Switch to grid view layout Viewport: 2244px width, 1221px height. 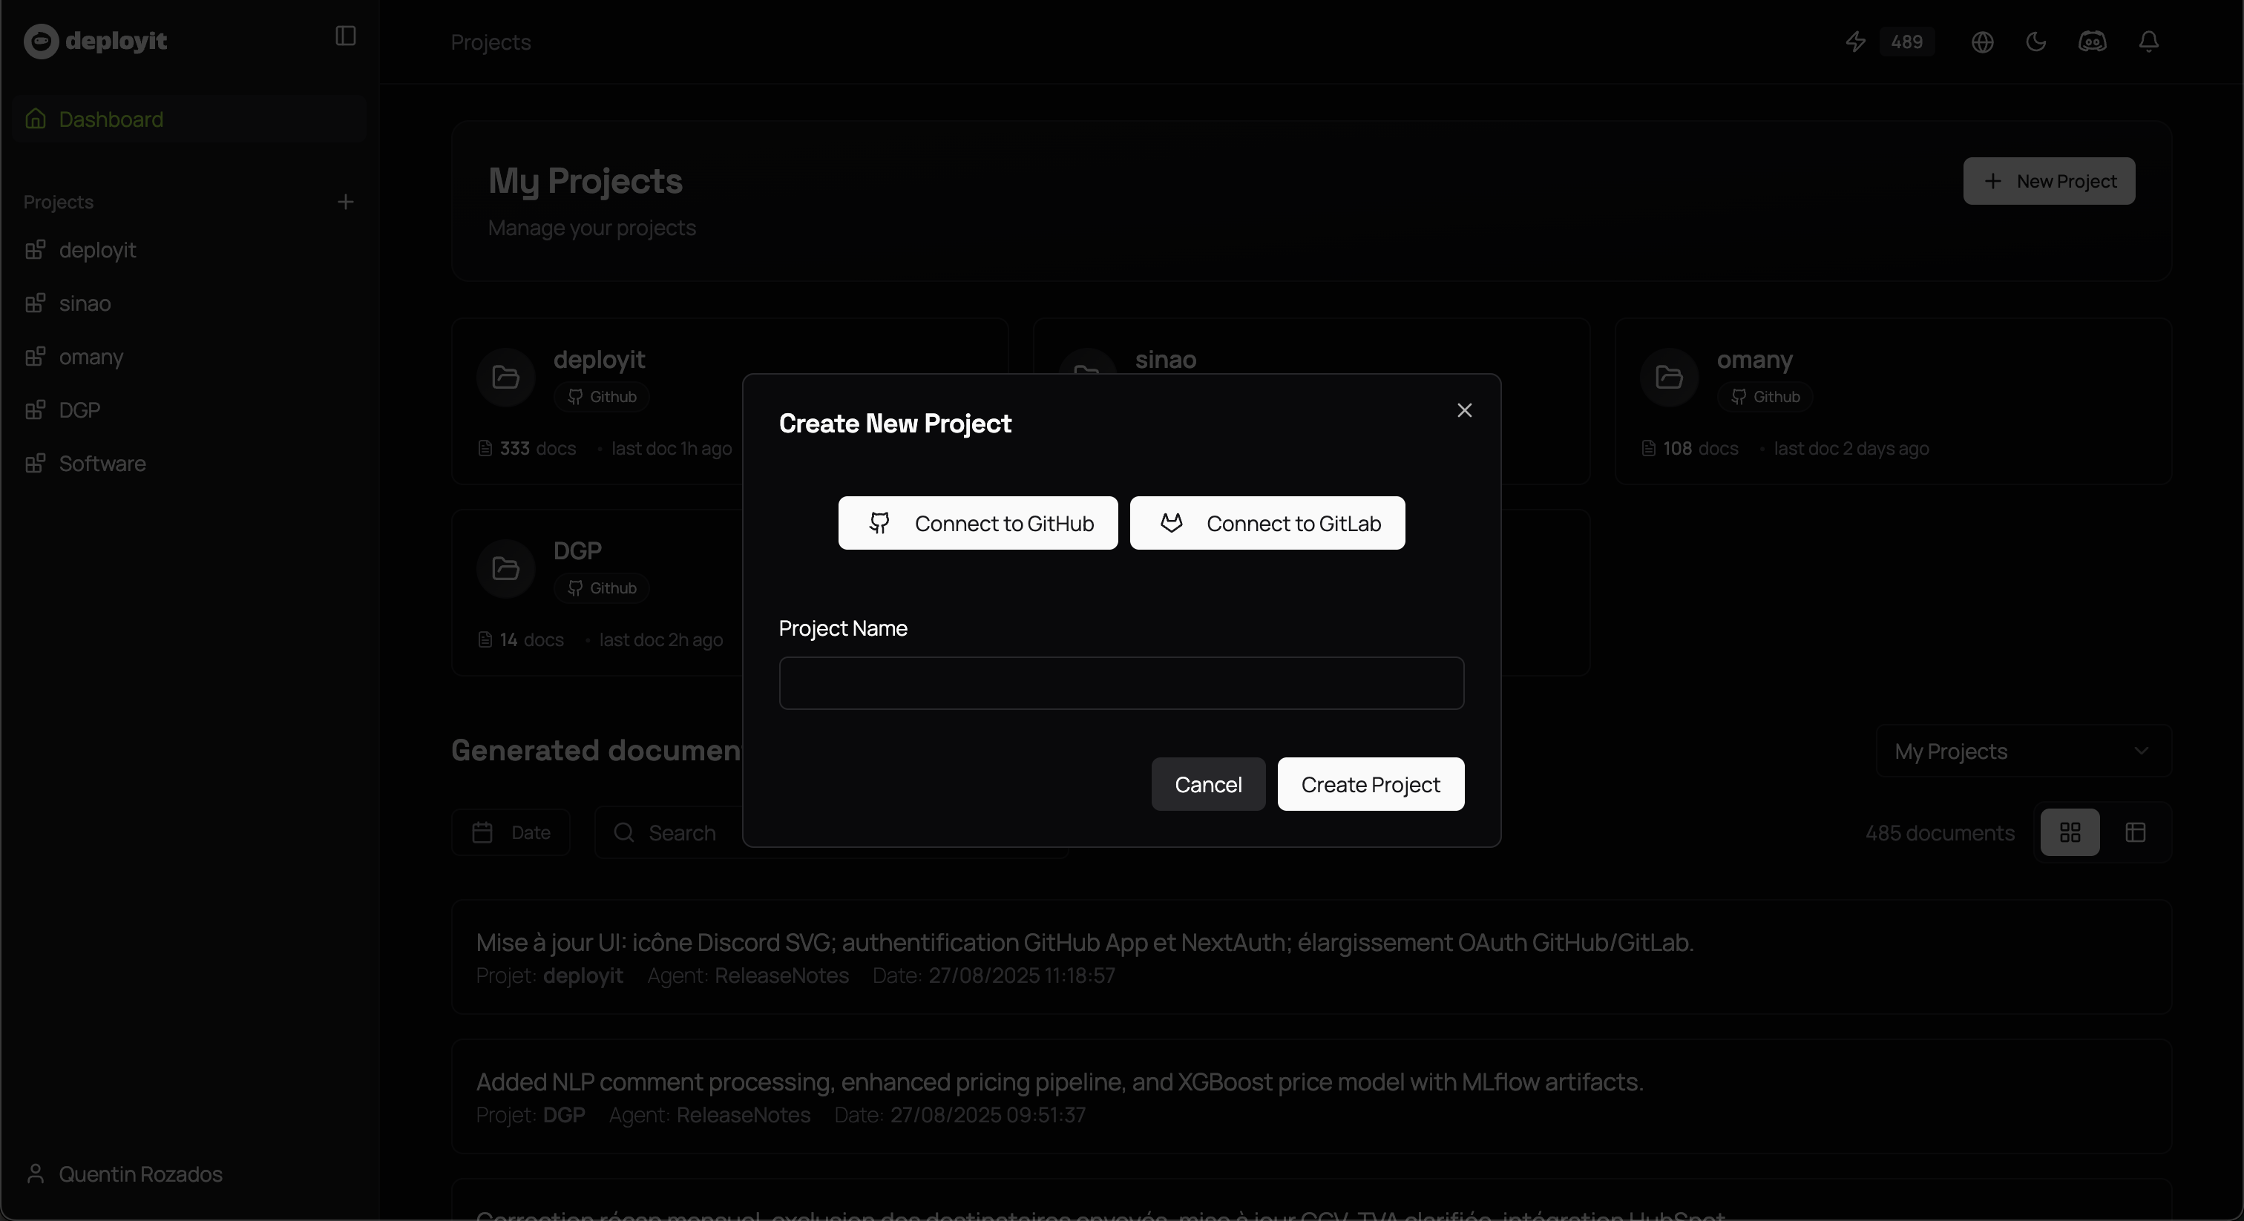coord(2070,832)
